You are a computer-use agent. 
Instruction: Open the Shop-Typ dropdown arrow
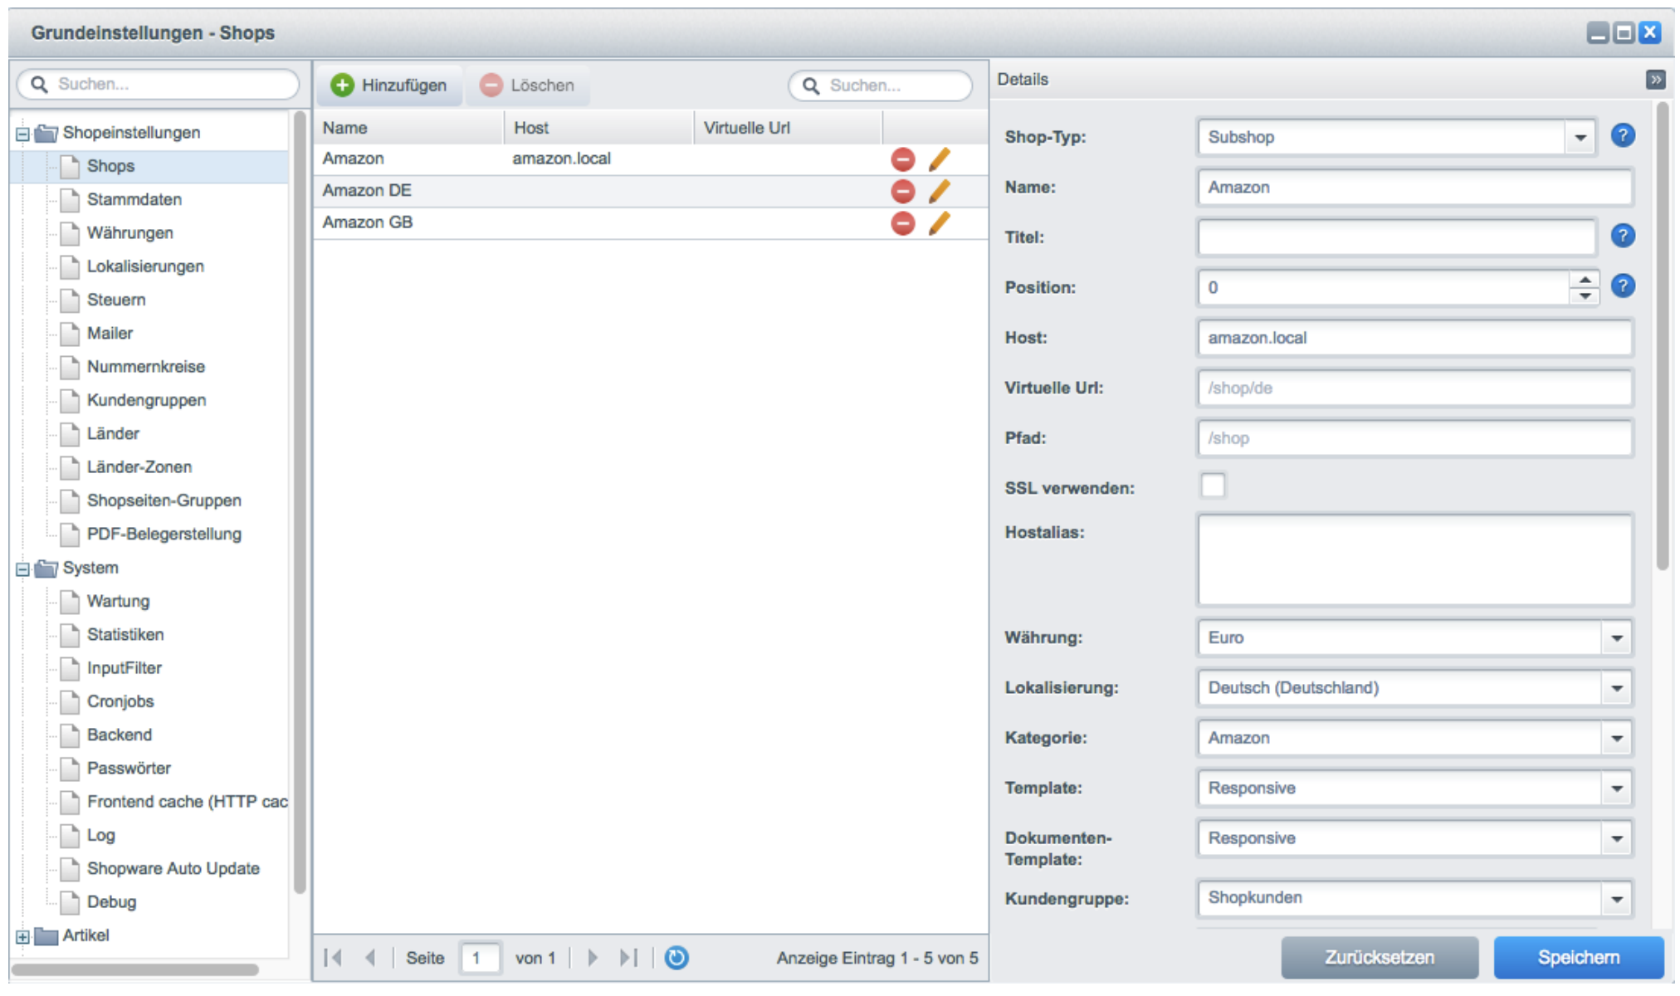(x=1580, y=138)
